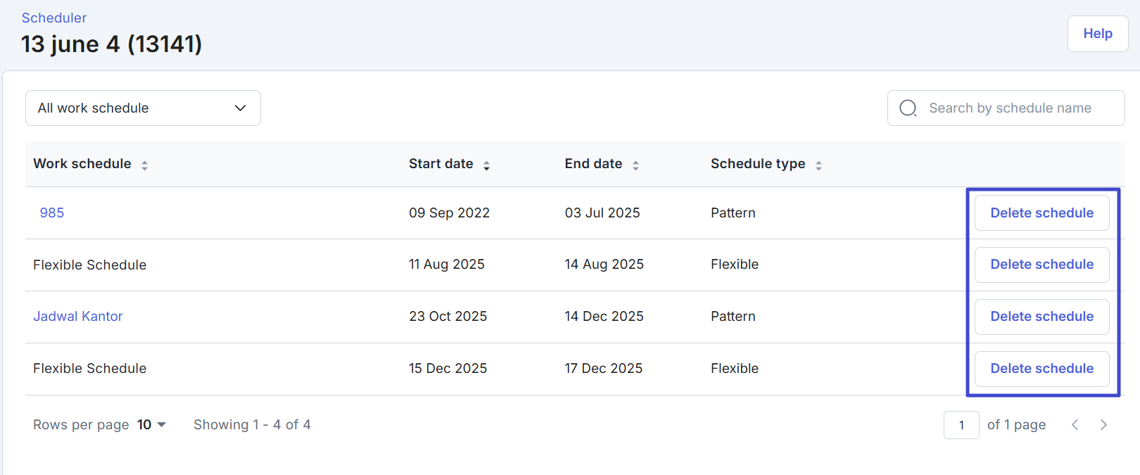Viewport: 1140px width, 475px height.
Task: Delete the 15 Dec 2025 Flexible Schedule
Action: pos(1041,369)
